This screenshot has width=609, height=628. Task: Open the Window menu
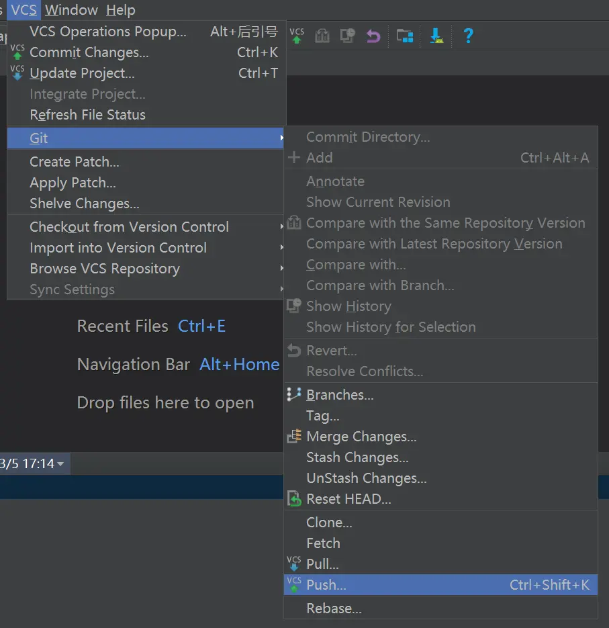coord(71,9)
